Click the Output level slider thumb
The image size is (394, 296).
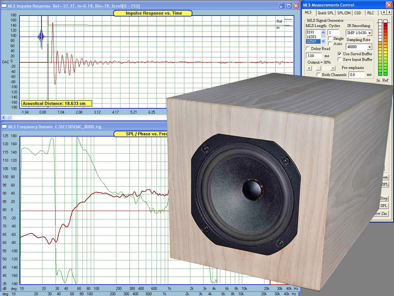[318, 68]
